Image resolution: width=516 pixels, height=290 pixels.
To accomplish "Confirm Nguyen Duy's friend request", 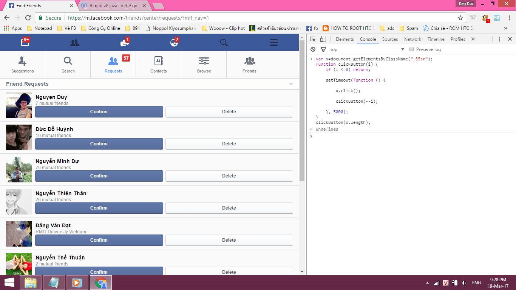I will click(99, 112).
